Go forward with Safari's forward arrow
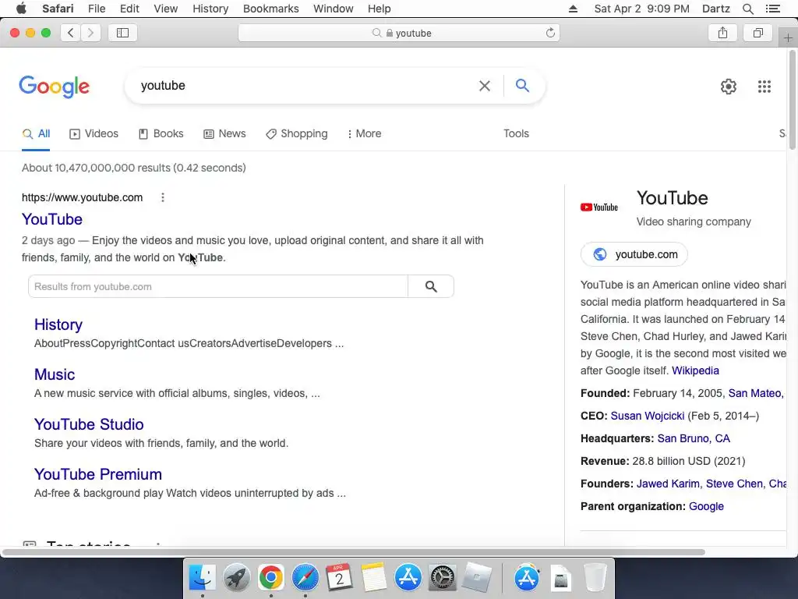 point(90,33)
